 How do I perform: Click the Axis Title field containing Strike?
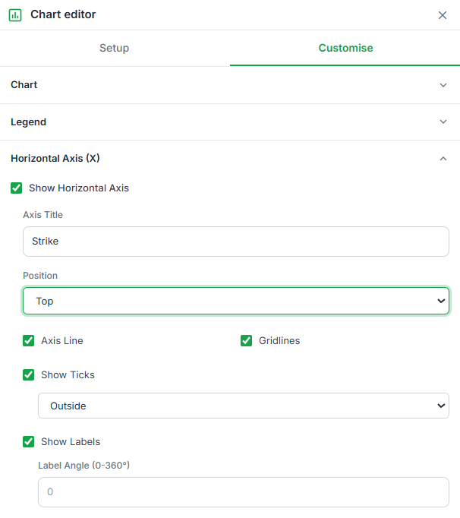tap(236, 242)
